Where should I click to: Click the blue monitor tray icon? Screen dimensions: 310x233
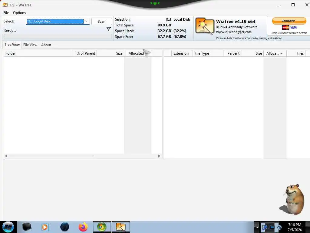click(x=272, y=227)
